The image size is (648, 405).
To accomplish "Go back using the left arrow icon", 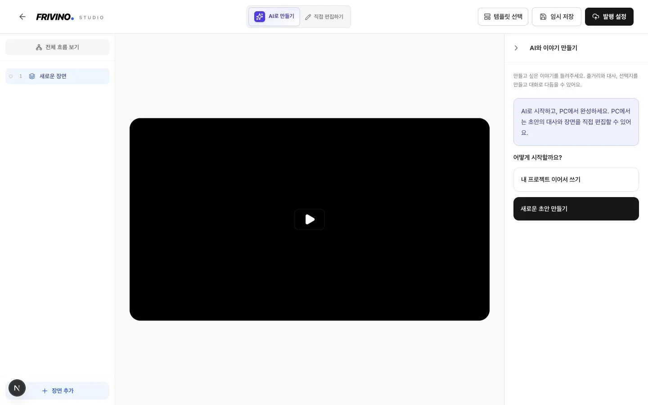I will 22,17.
